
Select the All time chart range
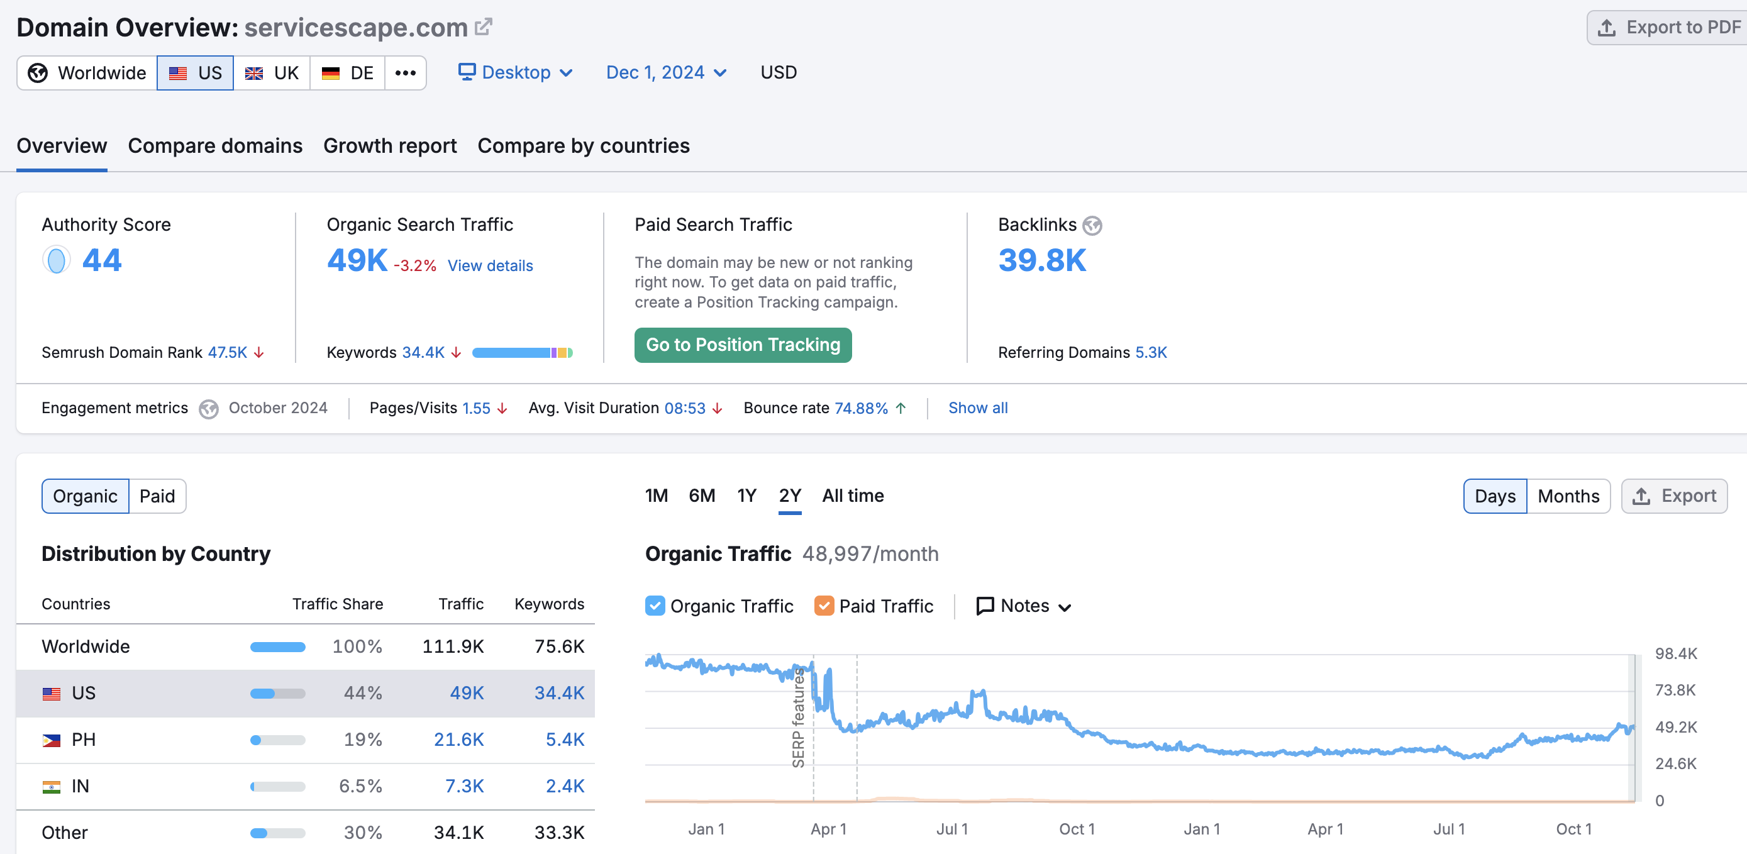point(853,496)
